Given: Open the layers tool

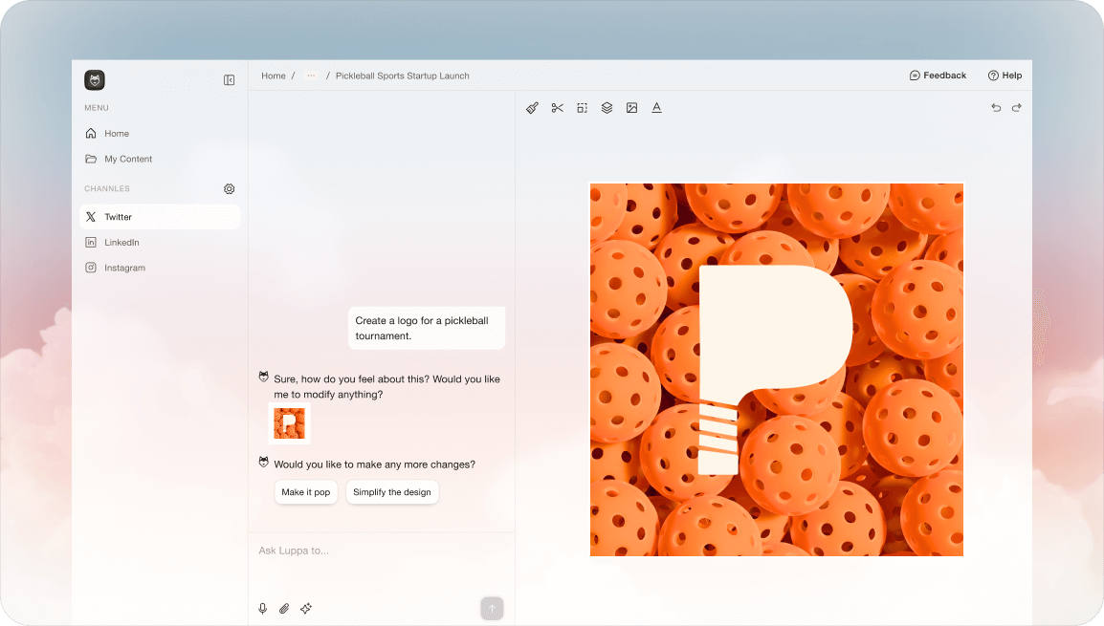Looking at the screenshot, I should coord(607,108).
